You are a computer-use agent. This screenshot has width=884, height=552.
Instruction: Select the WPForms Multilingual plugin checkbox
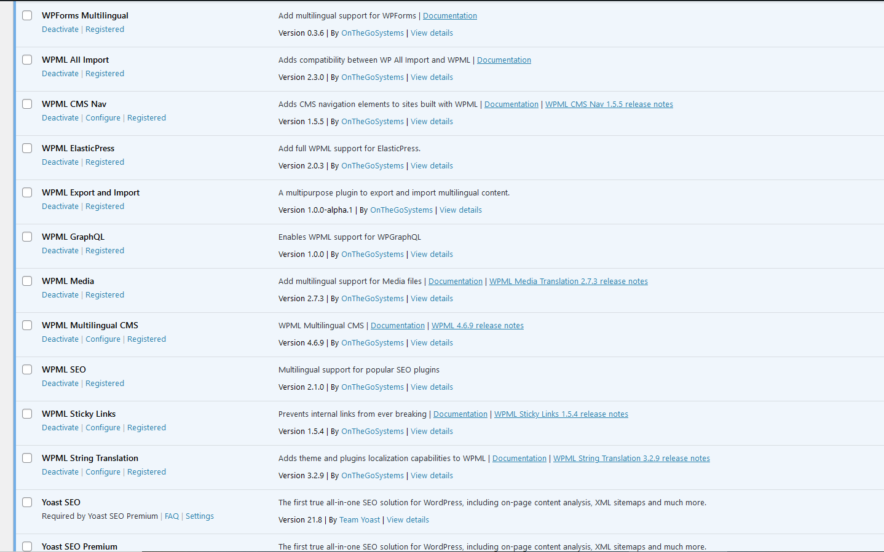(x=27, y=15)
